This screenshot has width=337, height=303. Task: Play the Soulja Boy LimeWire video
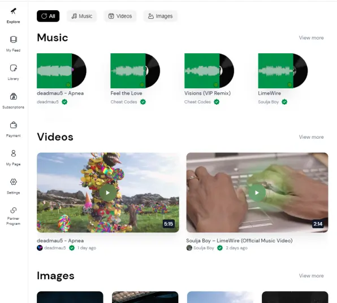(257, 193)
